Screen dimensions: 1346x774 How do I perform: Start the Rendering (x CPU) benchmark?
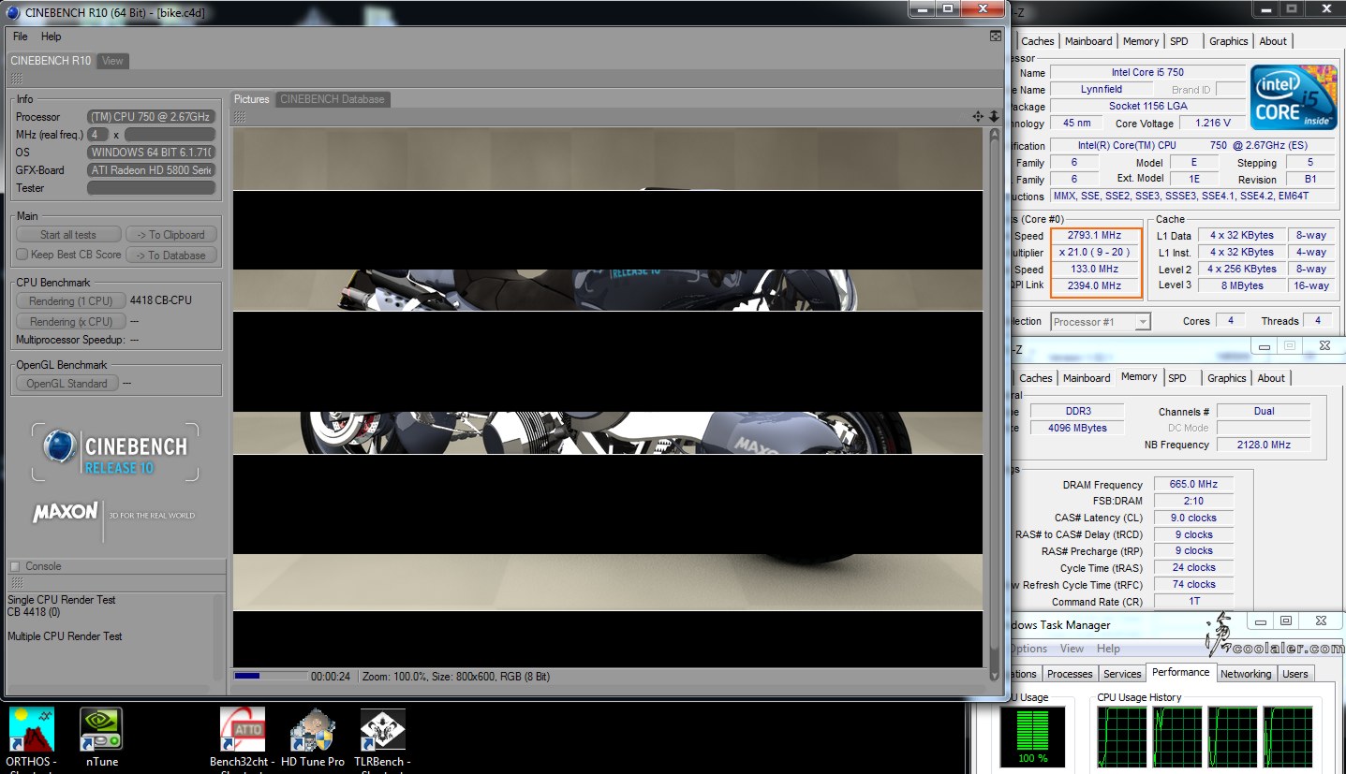click(x=70, y=321)
